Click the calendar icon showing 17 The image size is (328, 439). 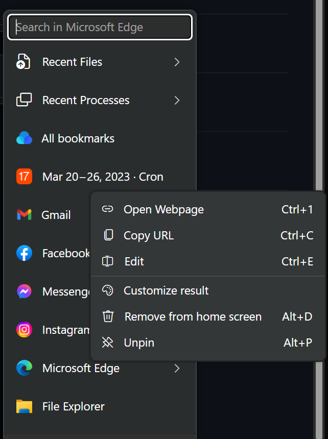pos(24,177)
